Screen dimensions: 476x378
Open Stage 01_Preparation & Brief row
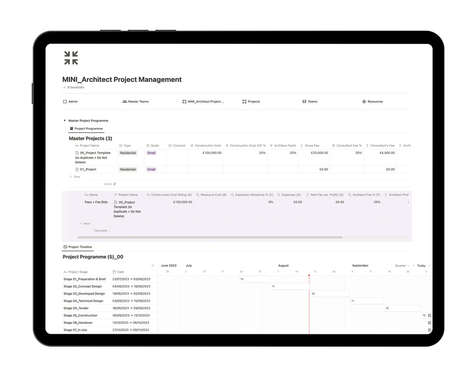[85, 279]
